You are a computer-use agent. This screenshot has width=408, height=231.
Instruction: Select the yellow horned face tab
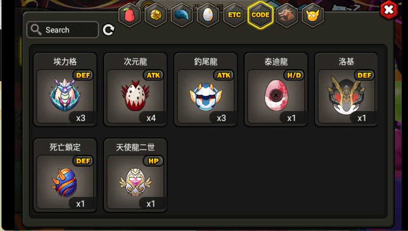pos(313,15)
